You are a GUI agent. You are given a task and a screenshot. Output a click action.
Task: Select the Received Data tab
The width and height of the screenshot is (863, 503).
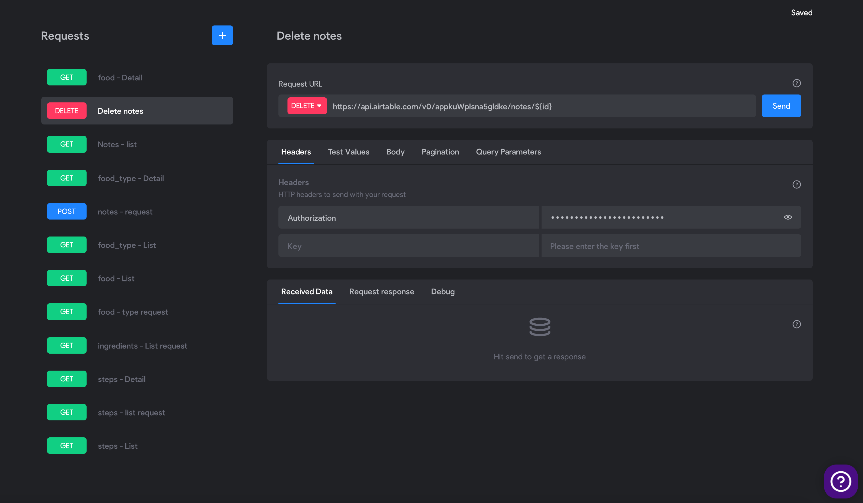306,291
